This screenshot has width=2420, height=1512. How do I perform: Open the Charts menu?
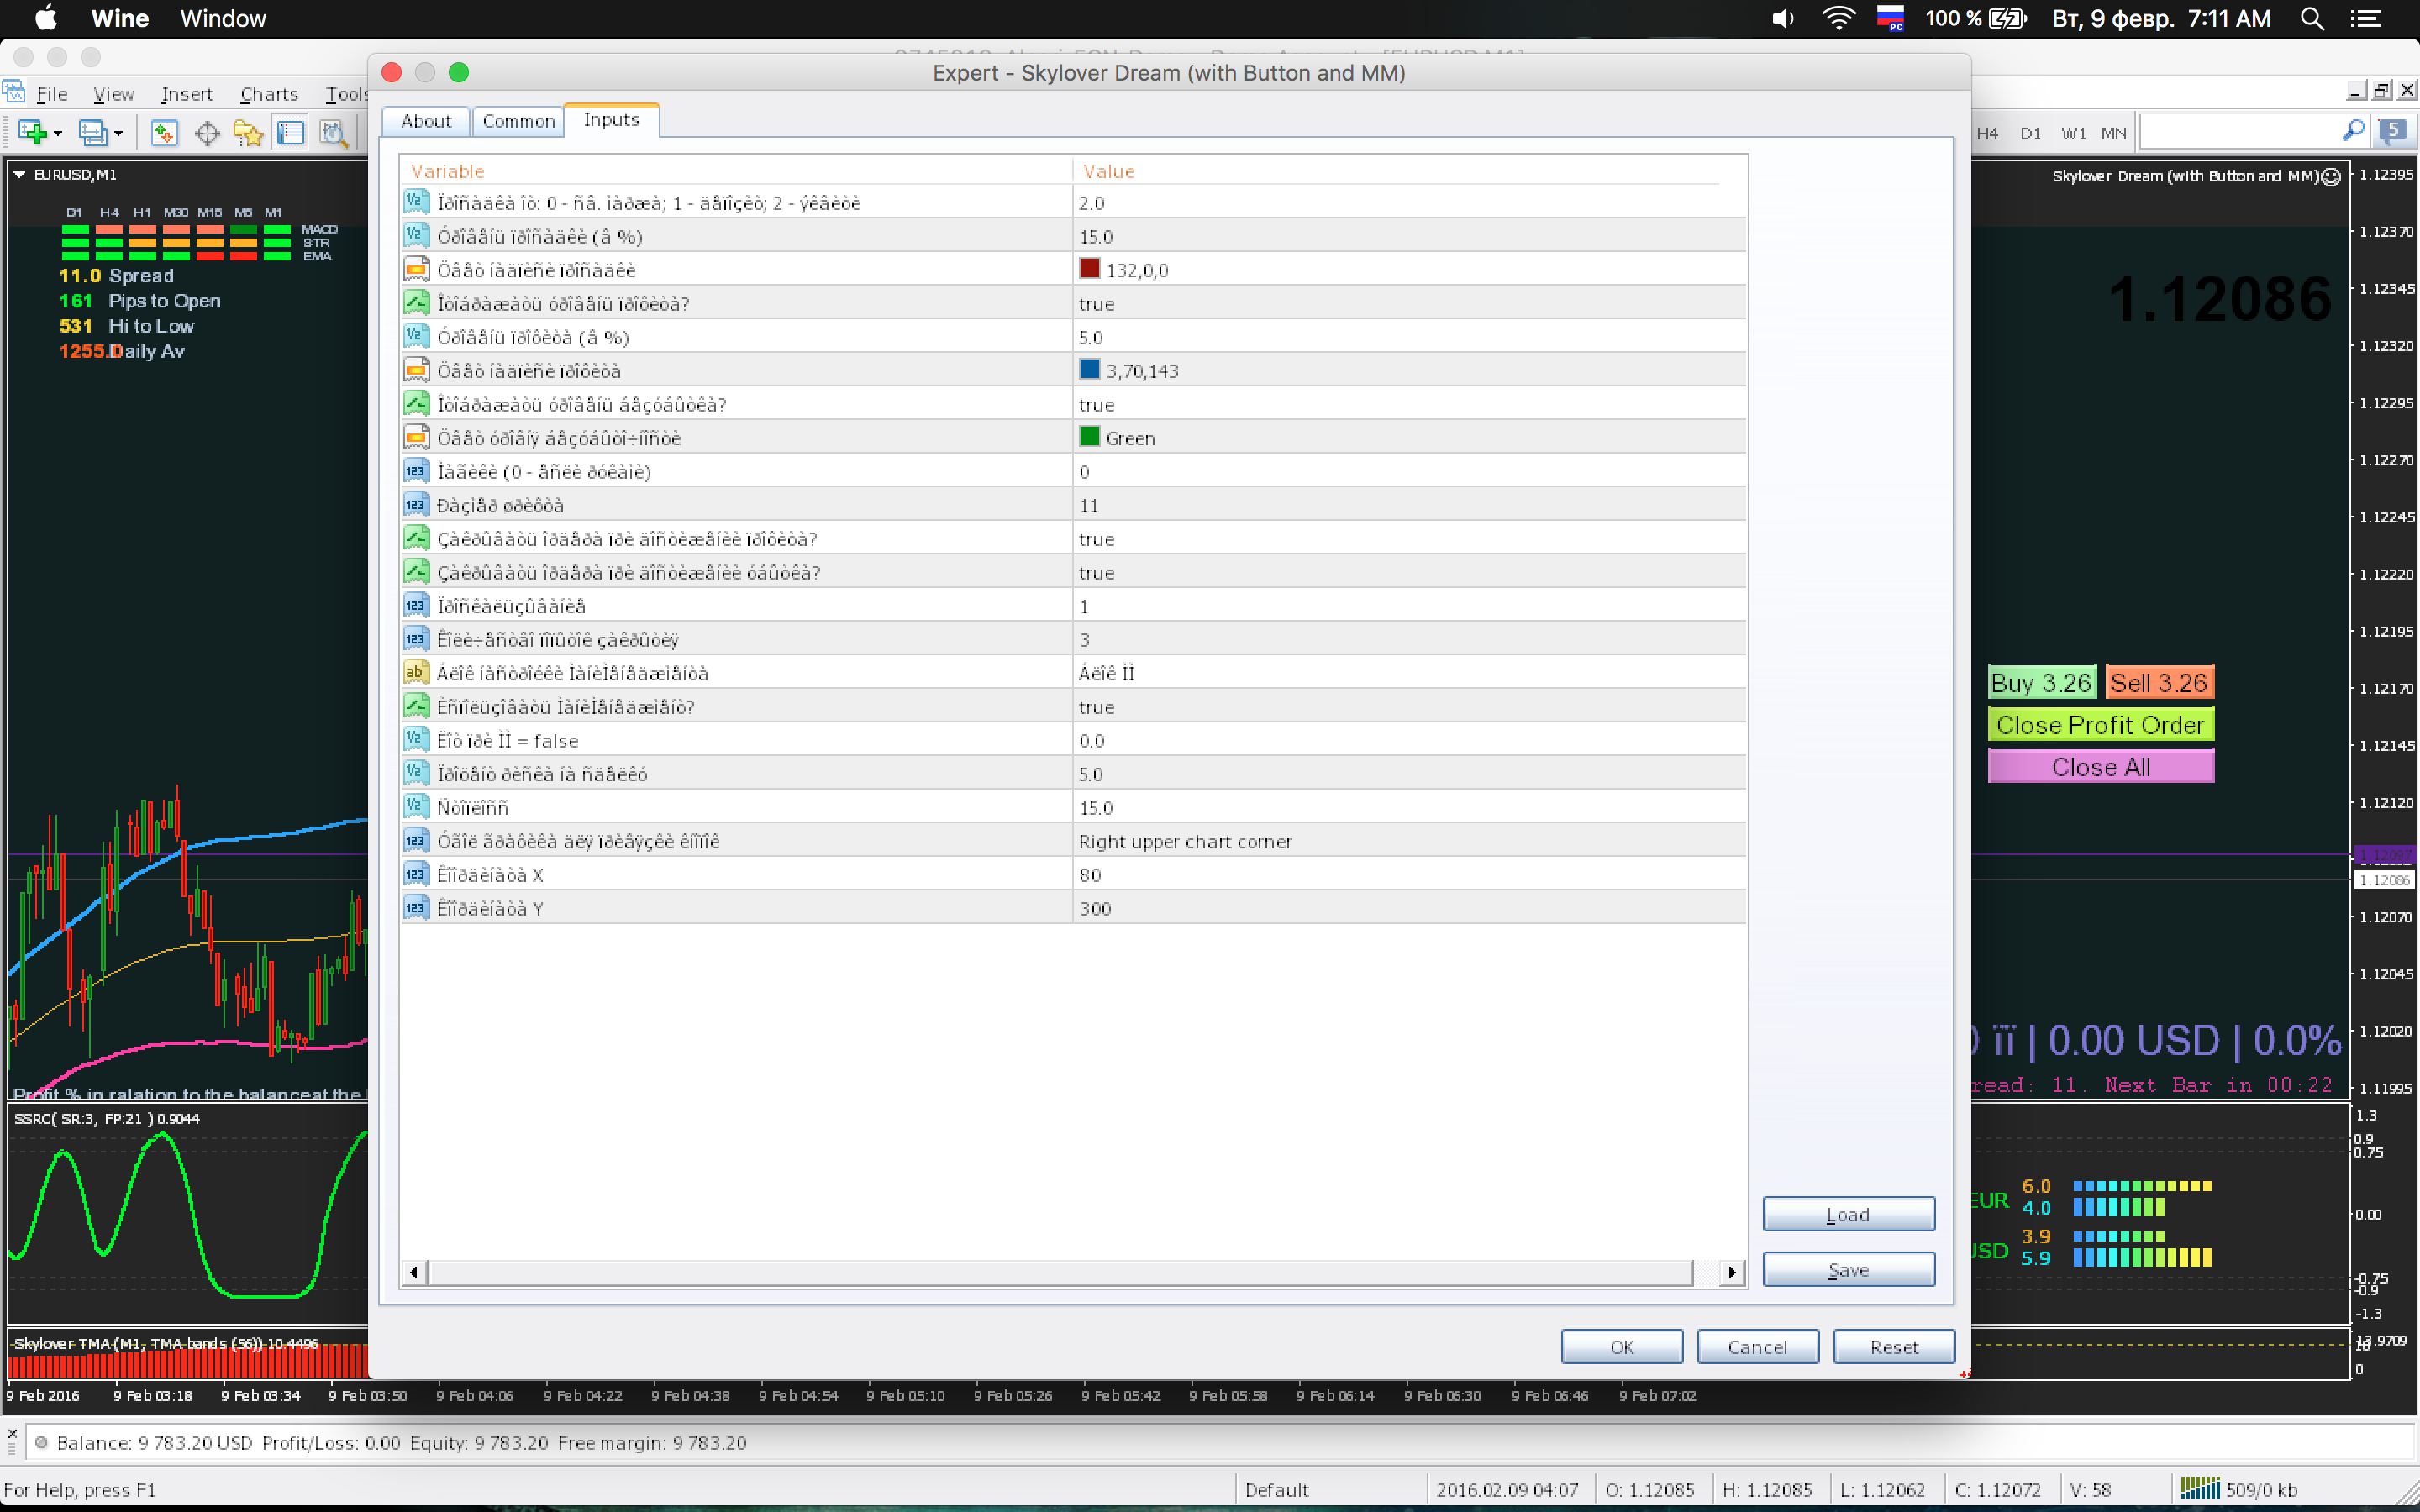click(269, 94)
